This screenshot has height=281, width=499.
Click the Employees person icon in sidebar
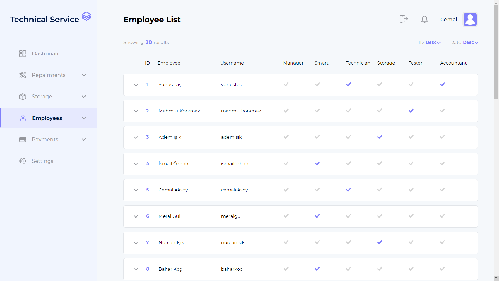click(23, 118)
